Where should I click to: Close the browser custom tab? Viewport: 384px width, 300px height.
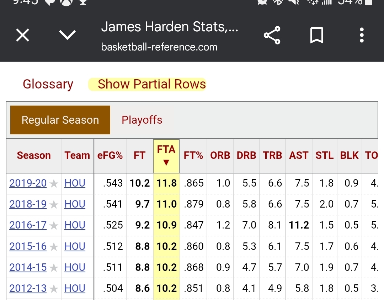pyautogui.click(x=23, y=36)
